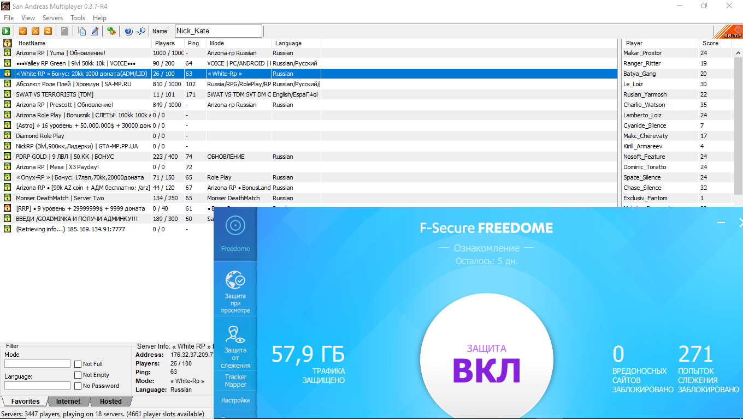Select the Абсолют Роле Плей server row

click(310, 84)
